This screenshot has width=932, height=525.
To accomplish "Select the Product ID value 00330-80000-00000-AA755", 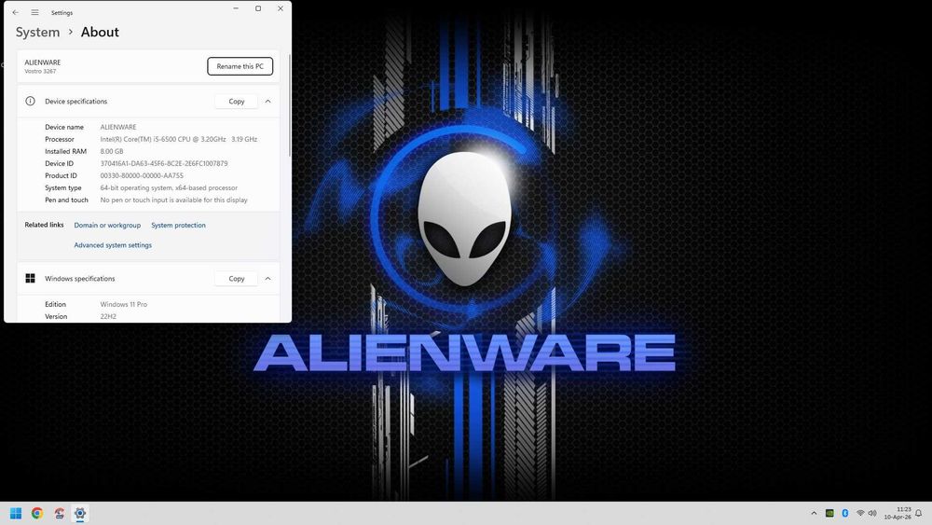I will [x=142, y=175].
